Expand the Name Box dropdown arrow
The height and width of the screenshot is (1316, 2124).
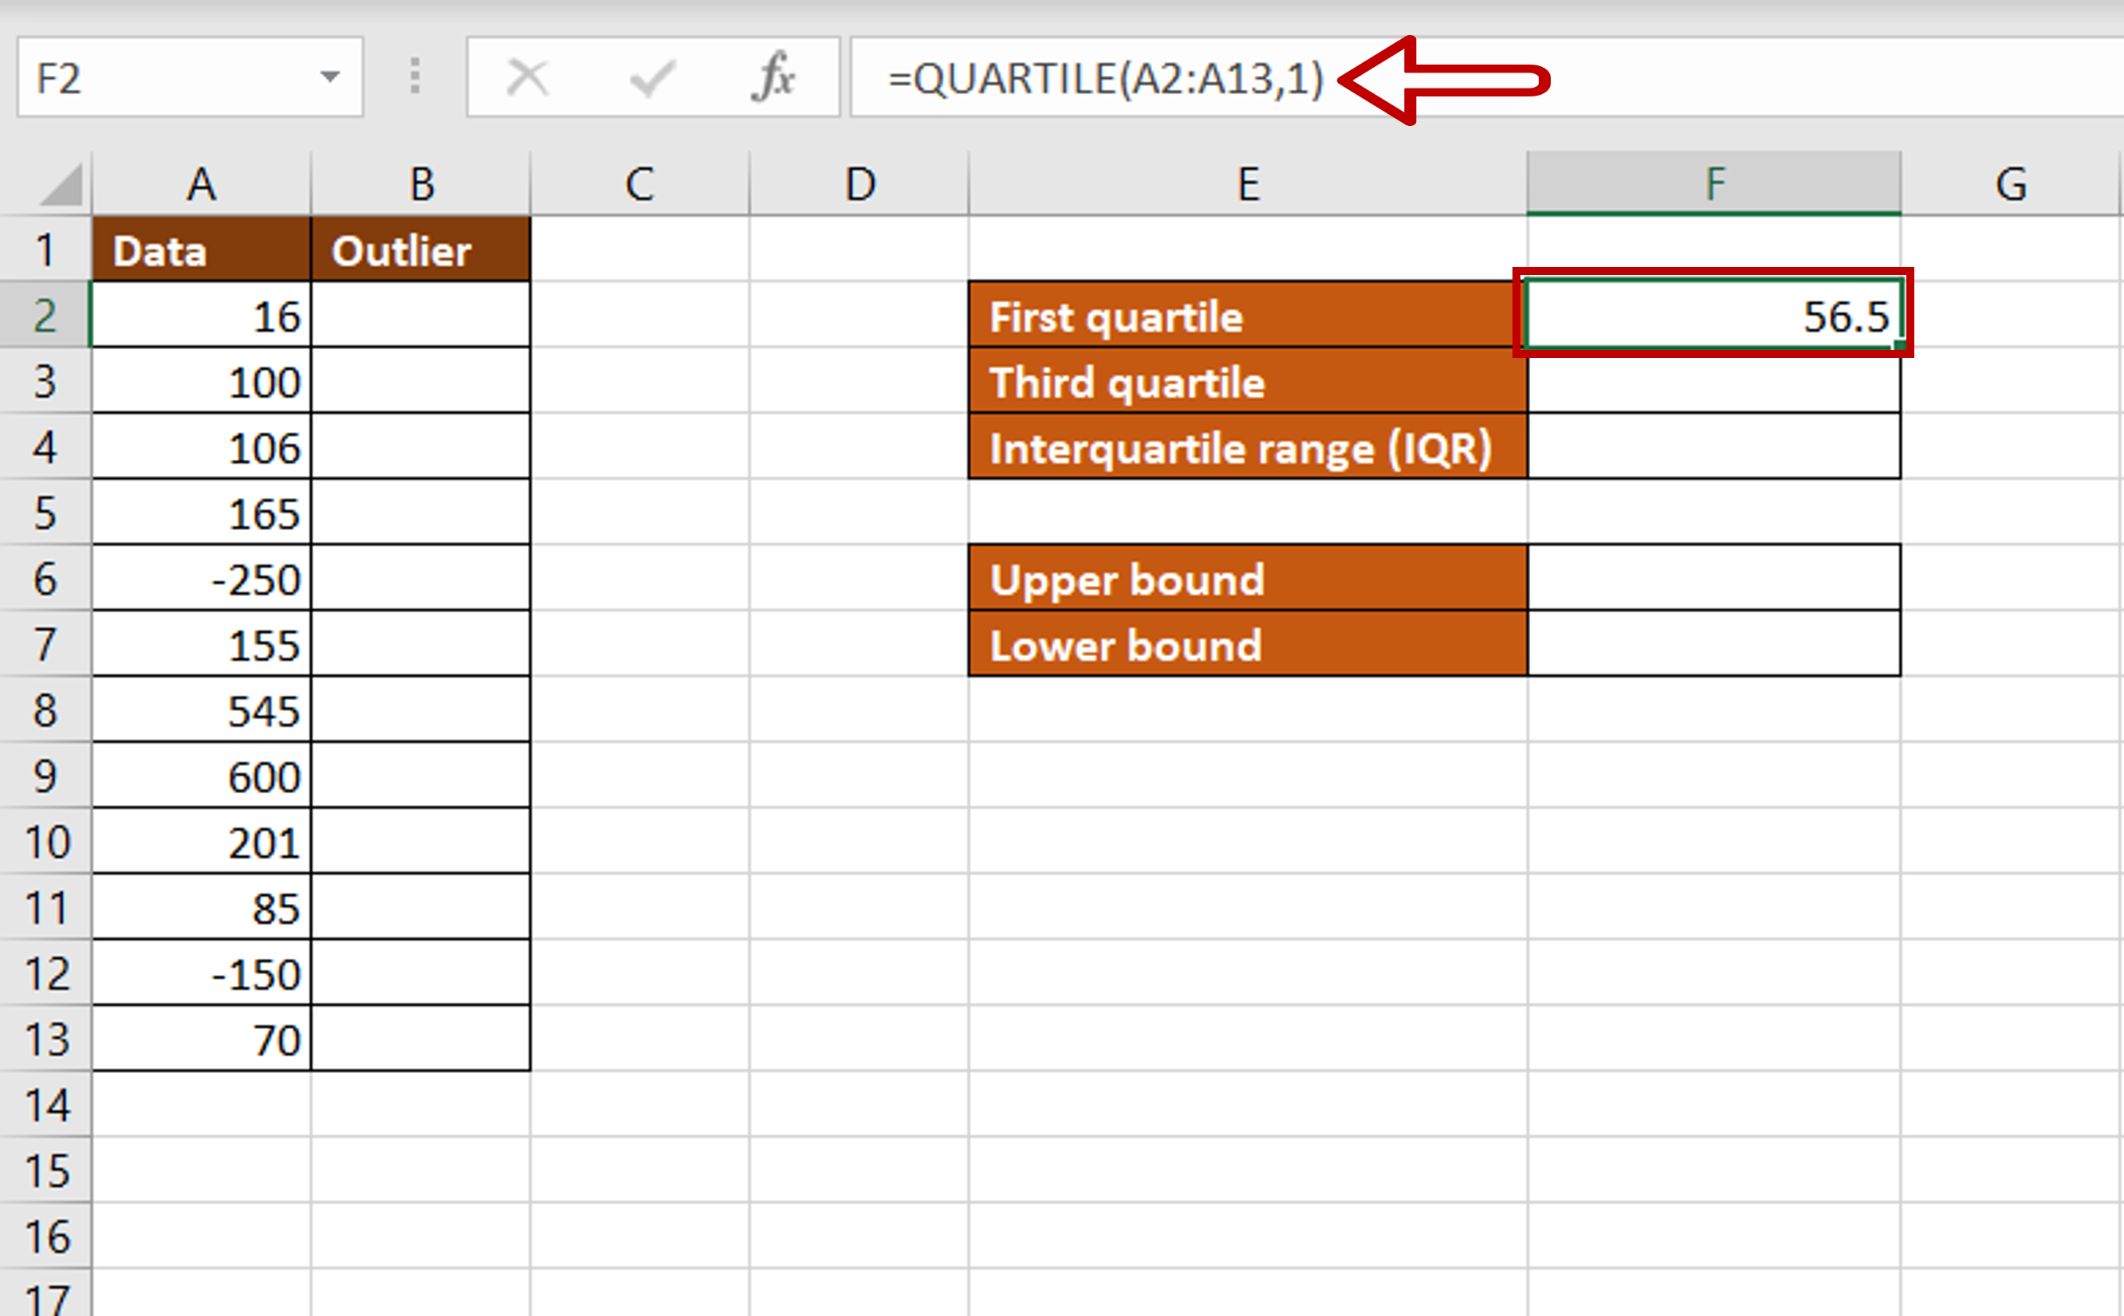click(330, 77)
